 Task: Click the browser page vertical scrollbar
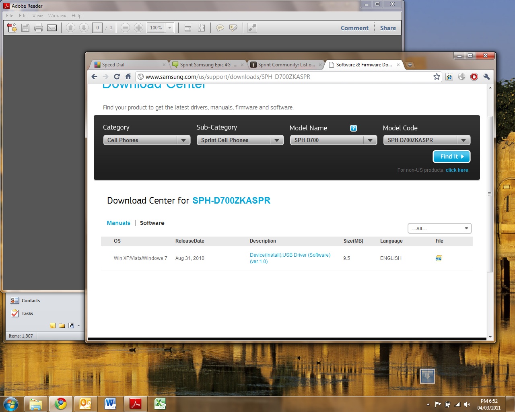[x=490, y=194]
